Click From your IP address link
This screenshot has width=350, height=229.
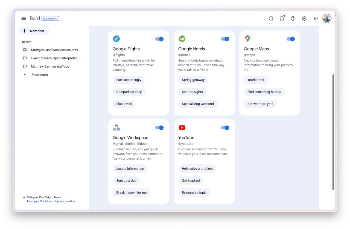(40, 201)
